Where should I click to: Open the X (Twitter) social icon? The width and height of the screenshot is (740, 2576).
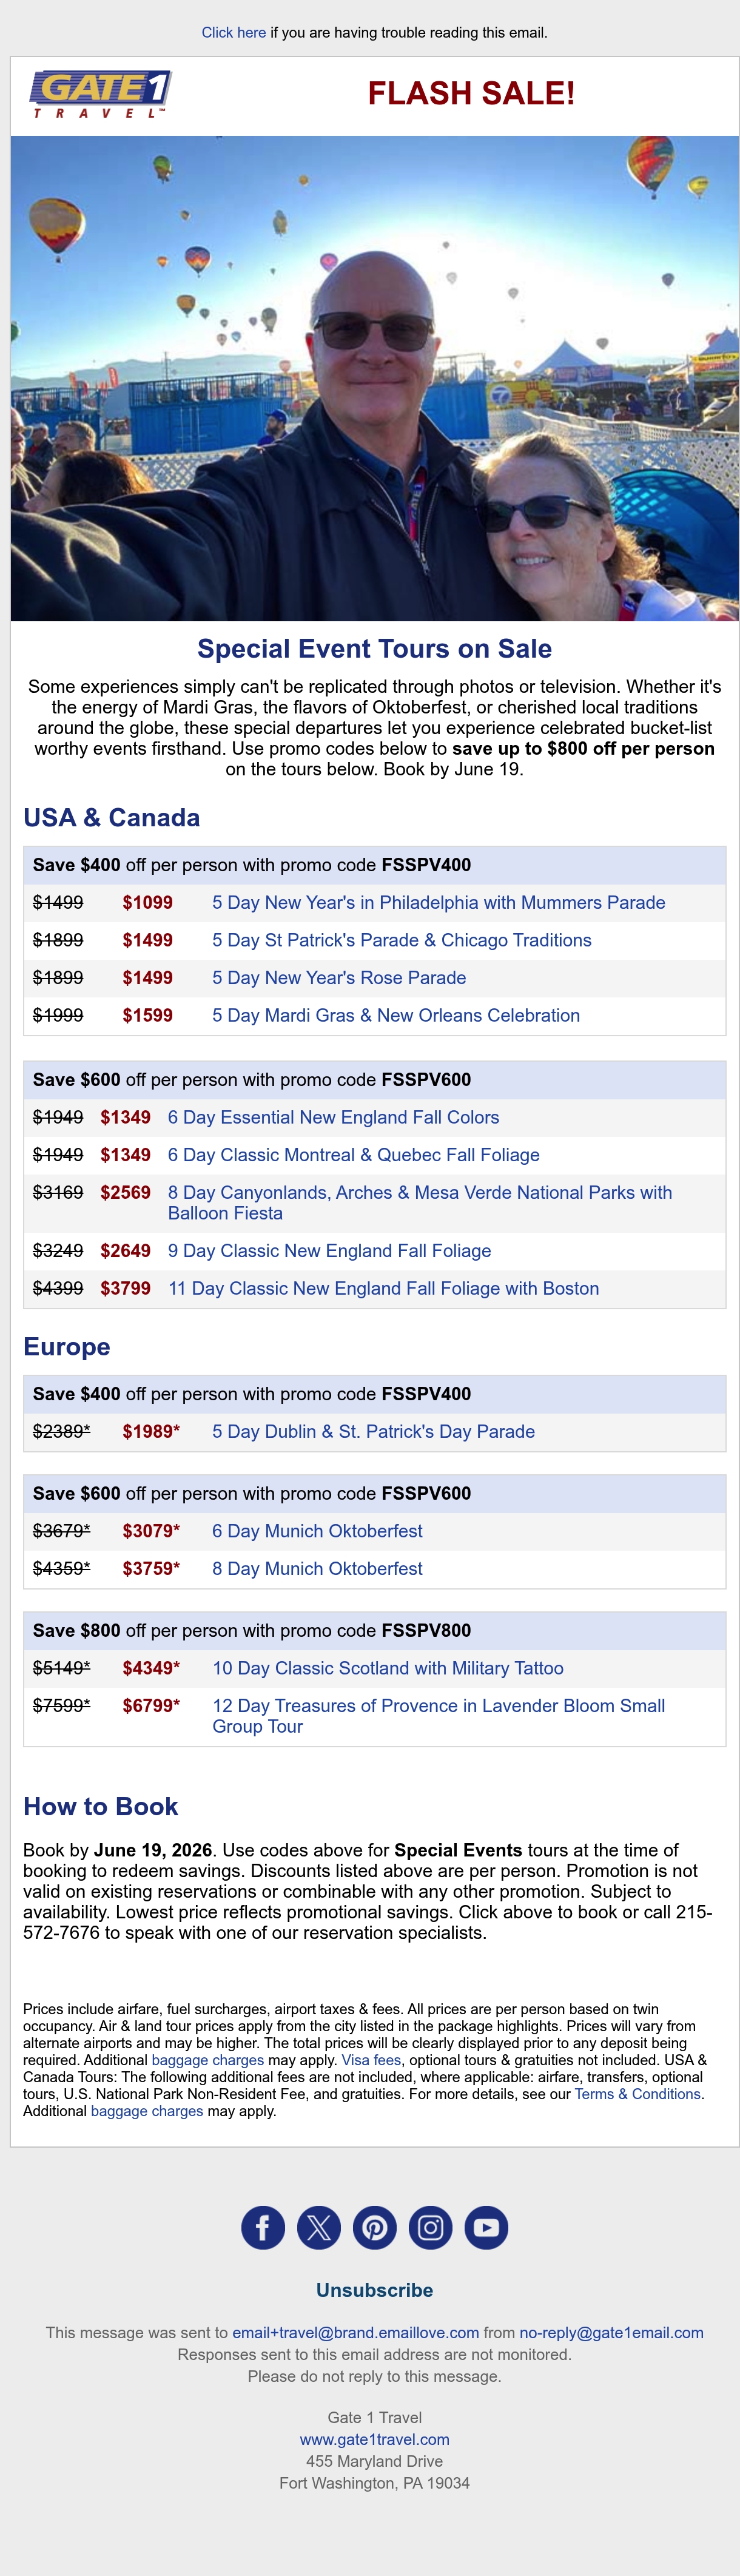[319, 2227]
